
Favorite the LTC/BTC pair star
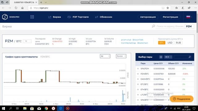click(x=138, y=95)
